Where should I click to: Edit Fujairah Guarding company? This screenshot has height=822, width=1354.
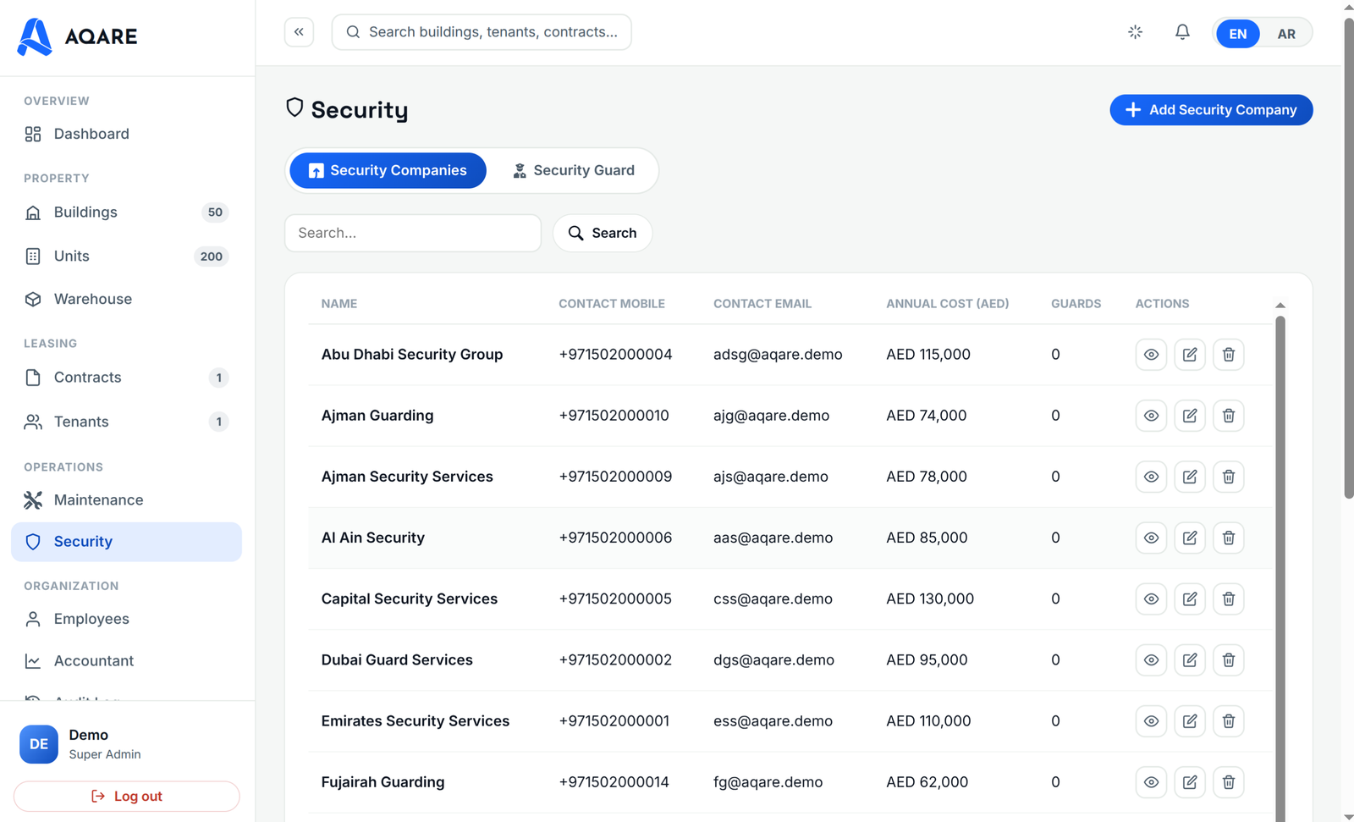[1190, 782]
